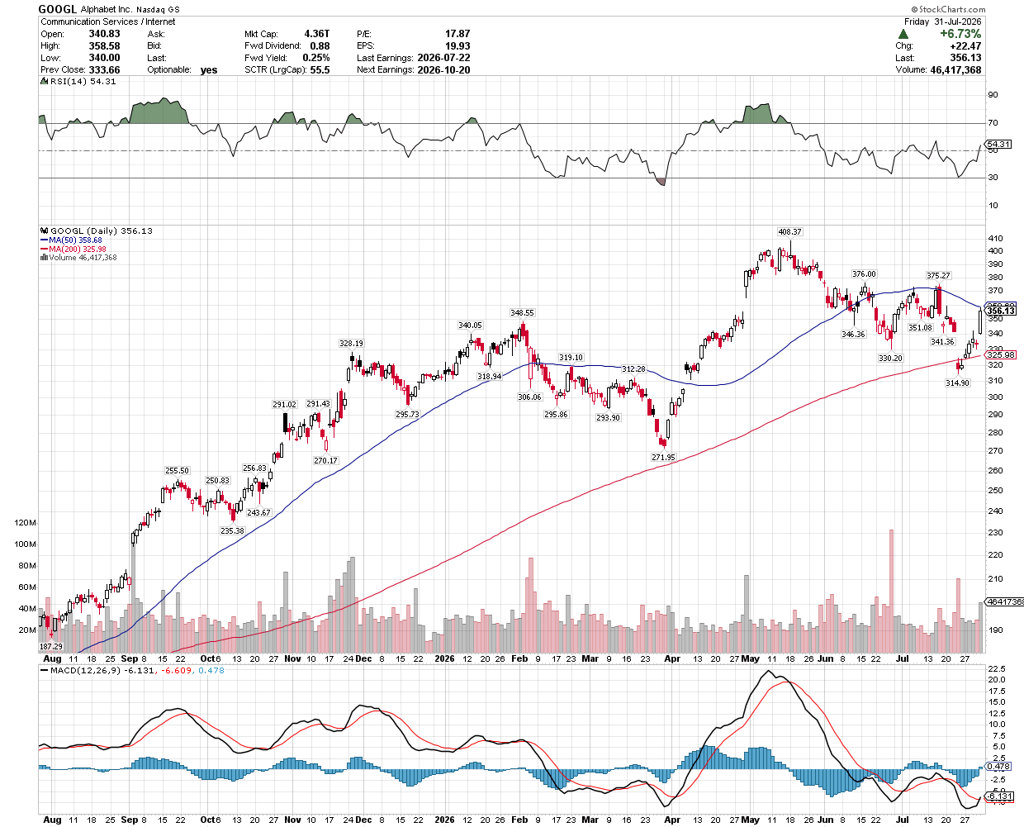Click the Fwd Yield value 0.25%
Image resolution: width=1024 pixels, height=827 pixels.
coord(316,58)
